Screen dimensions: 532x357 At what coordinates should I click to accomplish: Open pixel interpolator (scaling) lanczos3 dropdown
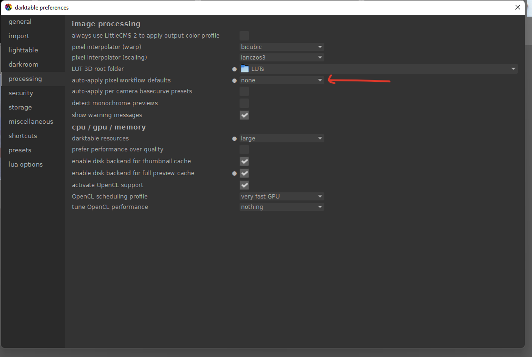click(x=281, y=57)
